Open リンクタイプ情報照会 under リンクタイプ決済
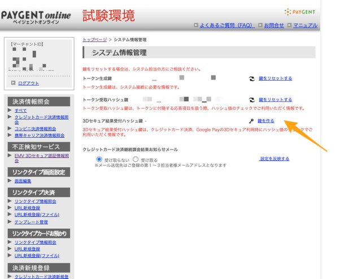Image resolution: width=339 pixels, height=279 pixels. click(x=35, y=201)
